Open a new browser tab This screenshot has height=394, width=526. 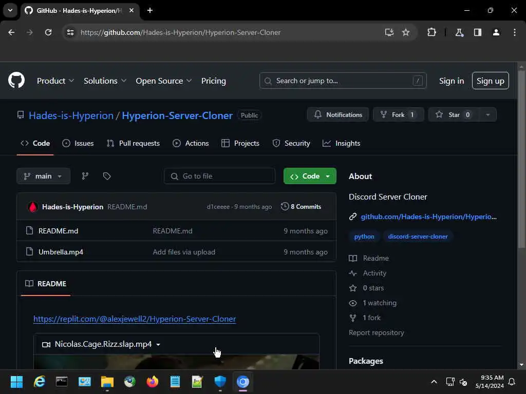pos(150,10)
